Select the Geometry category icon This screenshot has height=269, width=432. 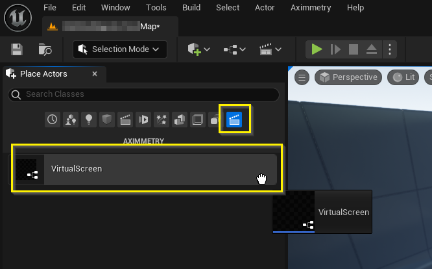[180, 120]
